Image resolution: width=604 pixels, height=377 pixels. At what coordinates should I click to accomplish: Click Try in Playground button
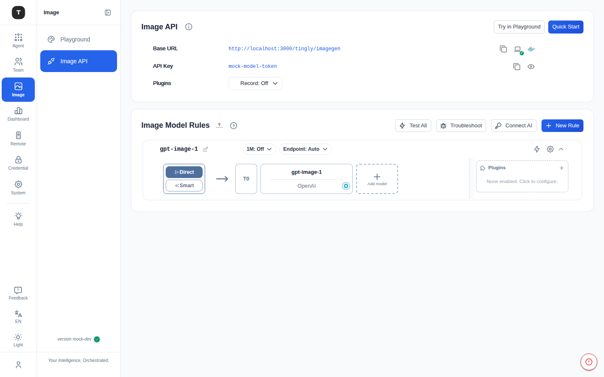click(519, 27)
